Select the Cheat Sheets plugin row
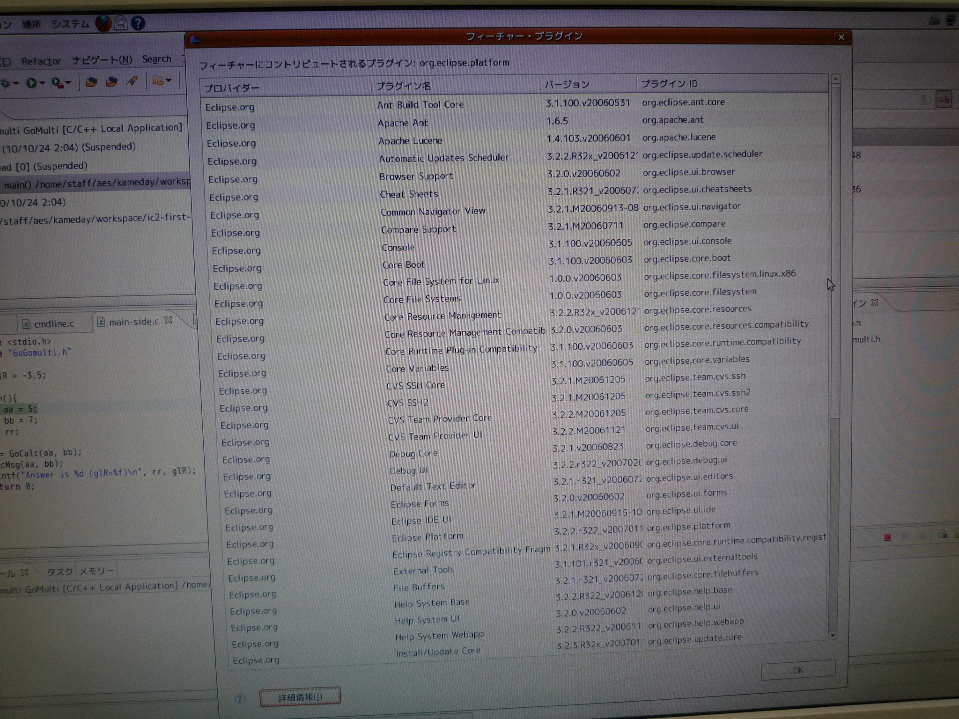This screenshot has width=959, height=719. click(516, 193)
